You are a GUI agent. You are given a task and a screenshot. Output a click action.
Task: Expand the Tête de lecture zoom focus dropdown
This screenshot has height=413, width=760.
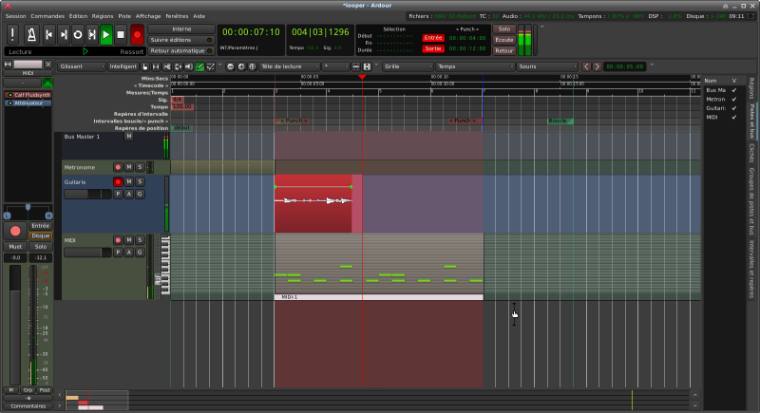(x=287, y=66)
